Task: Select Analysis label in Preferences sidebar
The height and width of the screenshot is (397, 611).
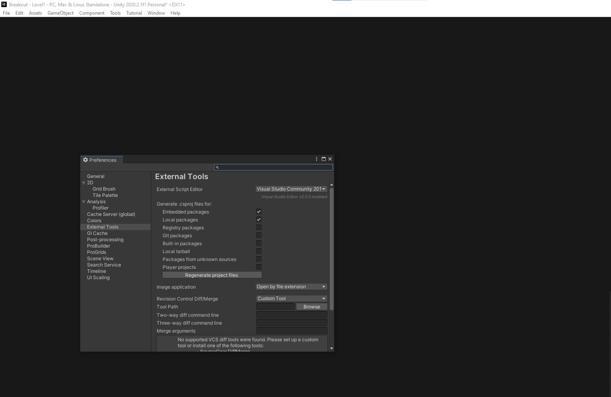Action: (x=96, y=202)
